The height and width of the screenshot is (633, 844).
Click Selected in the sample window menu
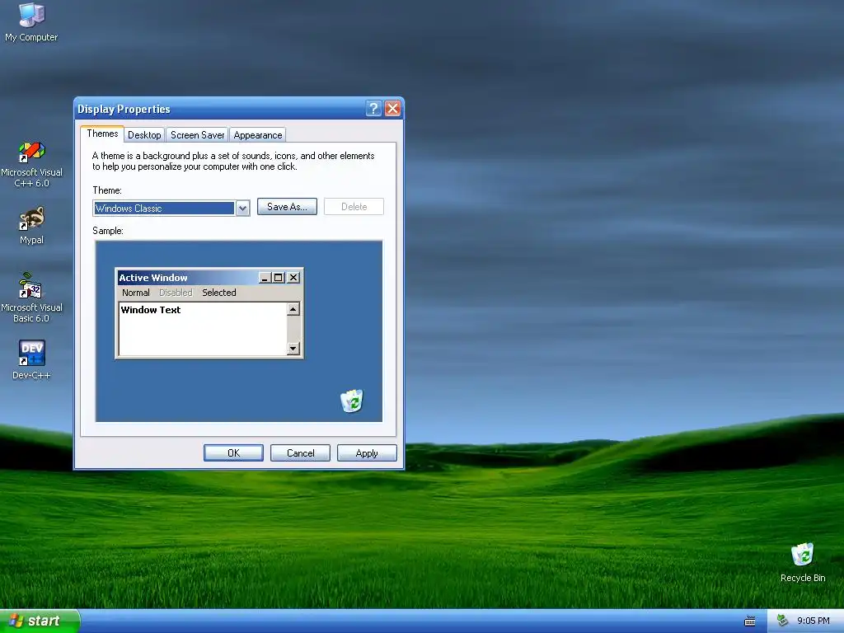[x=219, y=293]
